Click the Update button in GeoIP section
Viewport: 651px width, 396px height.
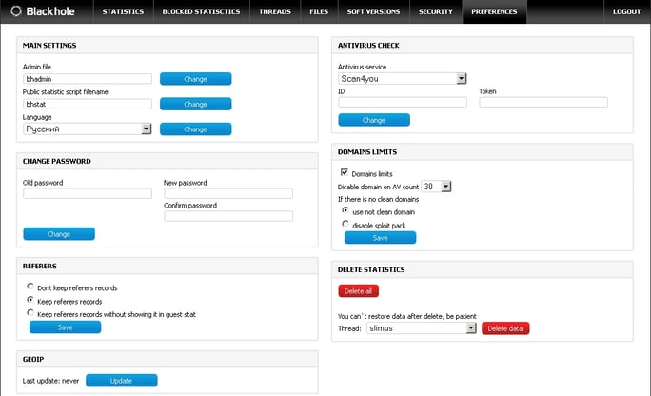pos(121,381)
